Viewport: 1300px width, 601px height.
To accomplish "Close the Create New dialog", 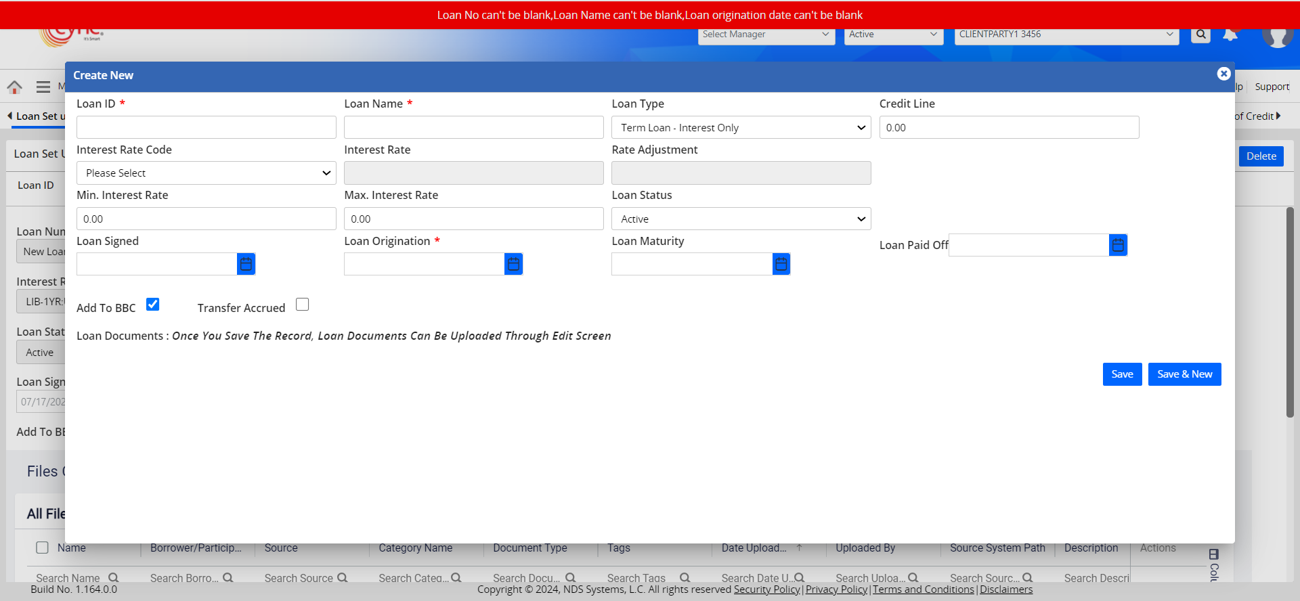I will point(1223,74).
